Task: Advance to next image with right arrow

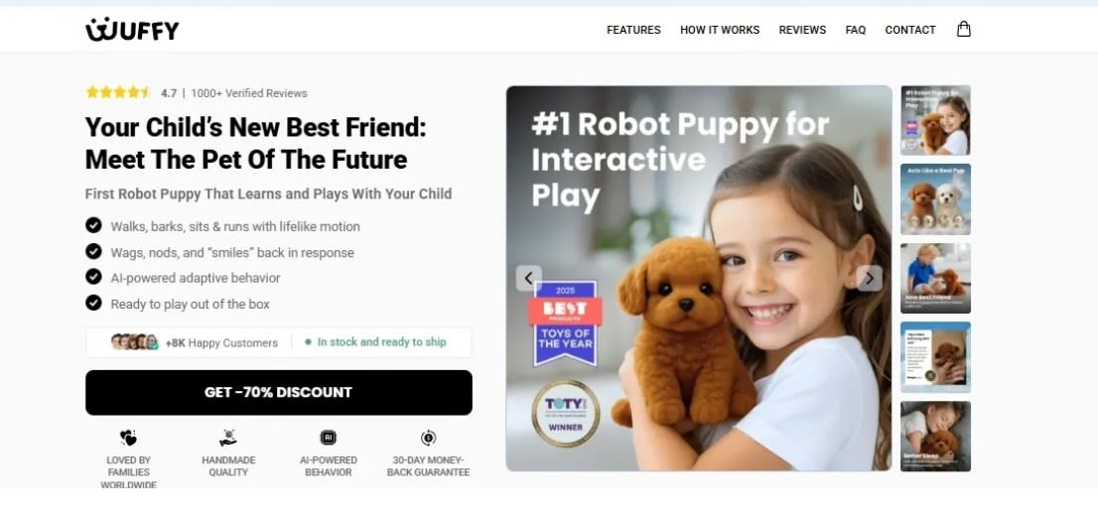Action: point(870,278)
